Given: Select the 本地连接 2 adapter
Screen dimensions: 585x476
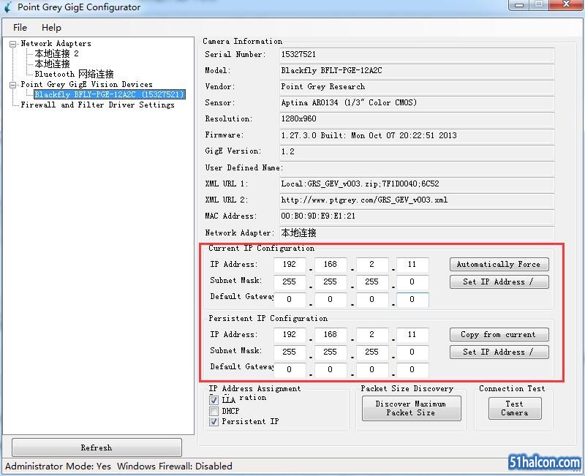Looking at the screenshot, I should pyautogui.click(x=57, y=53).
